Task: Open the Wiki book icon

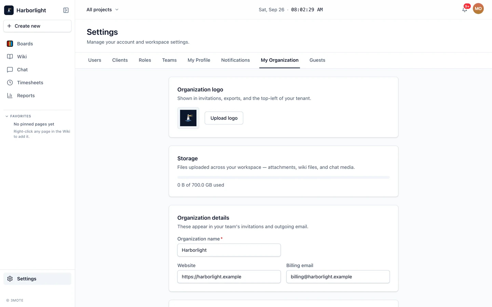Action: (x=10, y=57)
